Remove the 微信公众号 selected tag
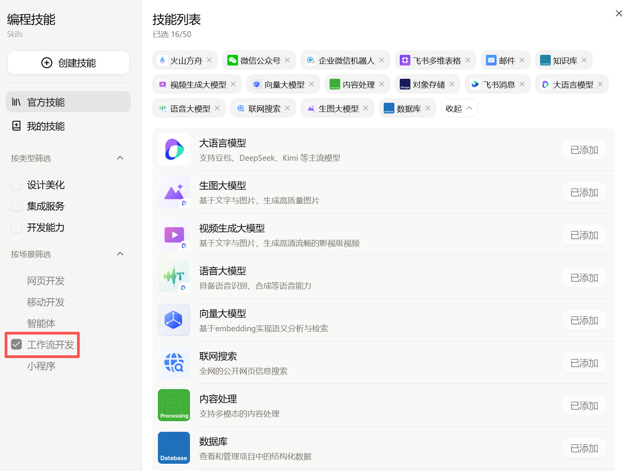 pyautogui.click(x=288, y=60)
